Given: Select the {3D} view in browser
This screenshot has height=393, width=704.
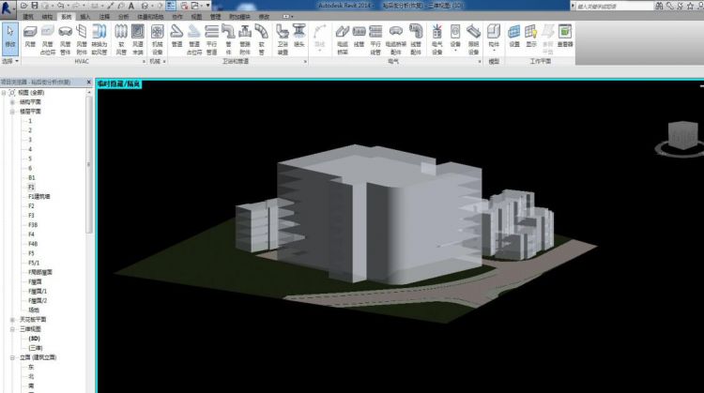Looking at the screenshot, I should [34, 339].
